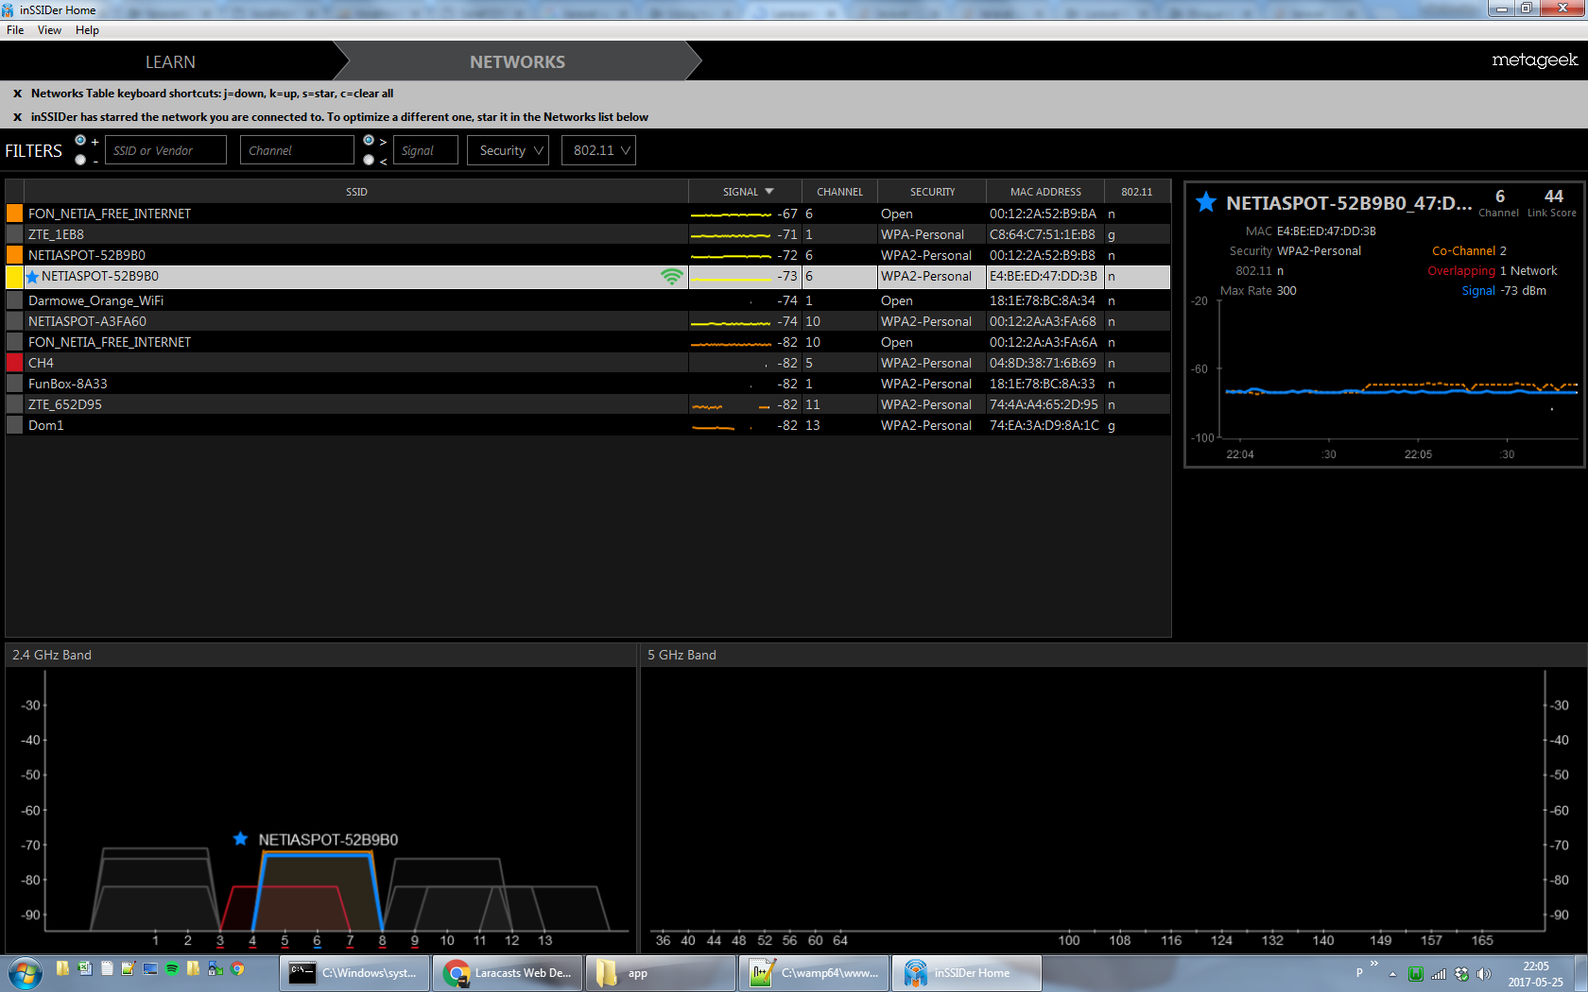Select the ZTE_652D95 network row
Screen dimensions: 1588x992
[x=588, y=404]
